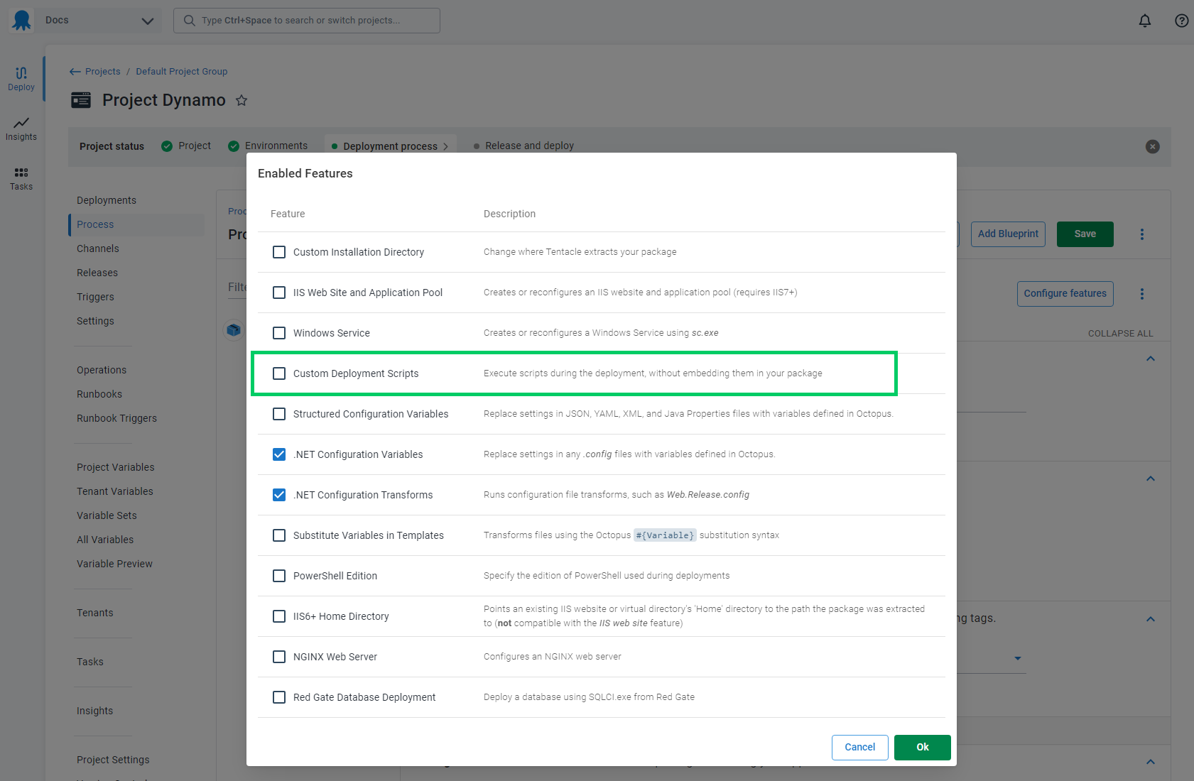
Task: Check the Windows Service feature
Action: 279,333
